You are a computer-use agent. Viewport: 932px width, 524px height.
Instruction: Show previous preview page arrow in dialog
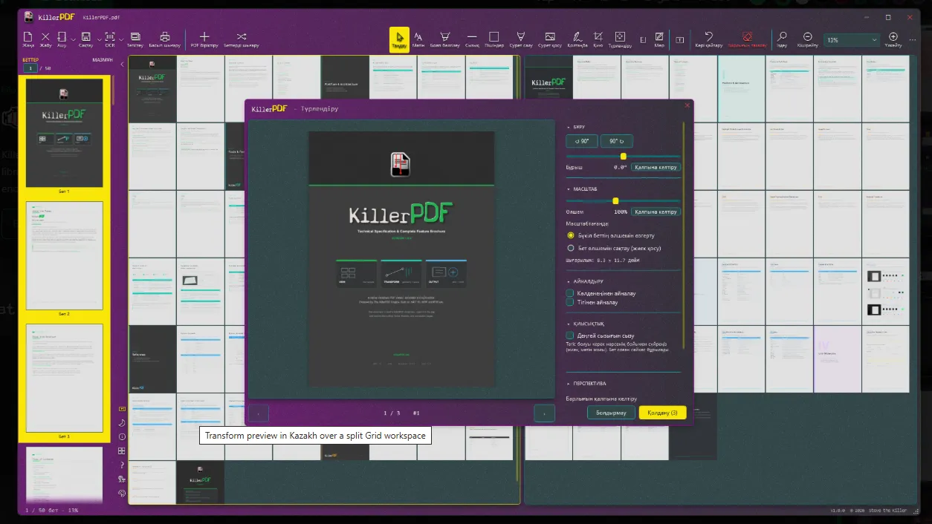coord(259,413)
